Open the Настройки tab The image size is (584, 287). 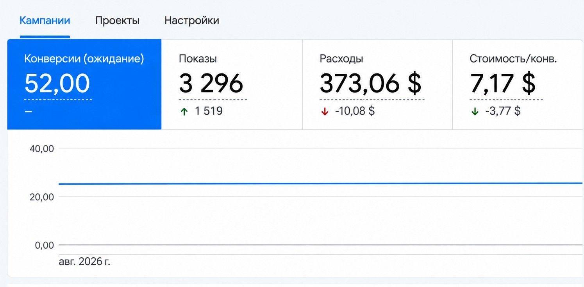[192, 20]
